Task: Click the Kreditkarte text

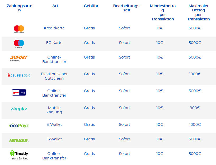Action: [54, 28]
